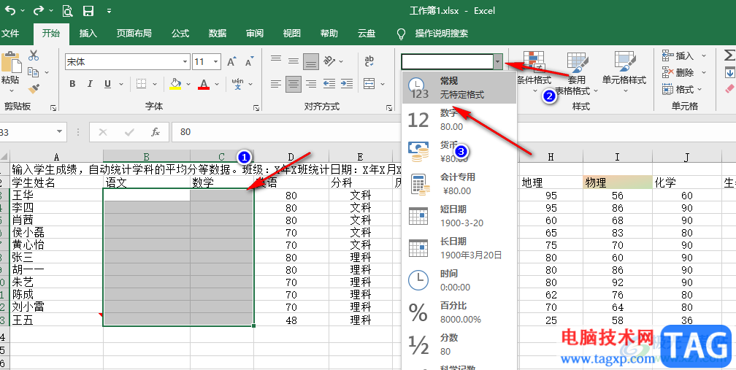736x370 pixels.
Task: Decrease font size with the small A button
Action: [249, 61]
